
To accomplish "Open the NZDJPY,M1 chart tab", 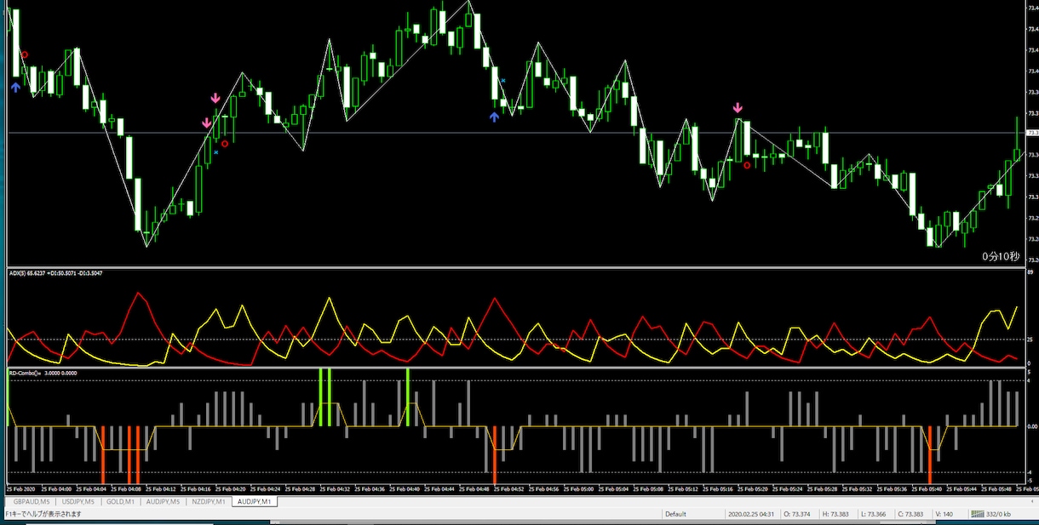I will point(209,502).
